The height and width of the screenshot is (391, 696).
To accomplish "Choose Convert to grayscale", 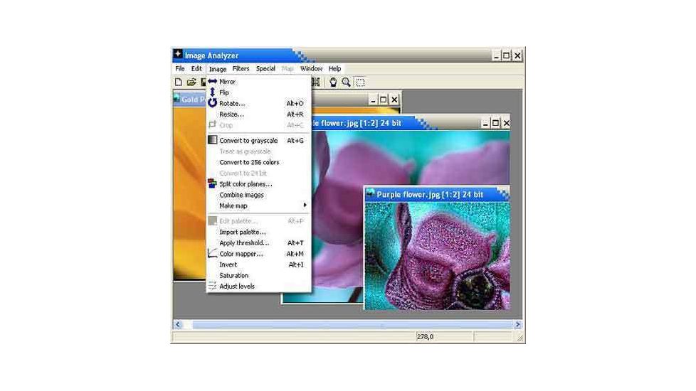I will pos(258,141).
